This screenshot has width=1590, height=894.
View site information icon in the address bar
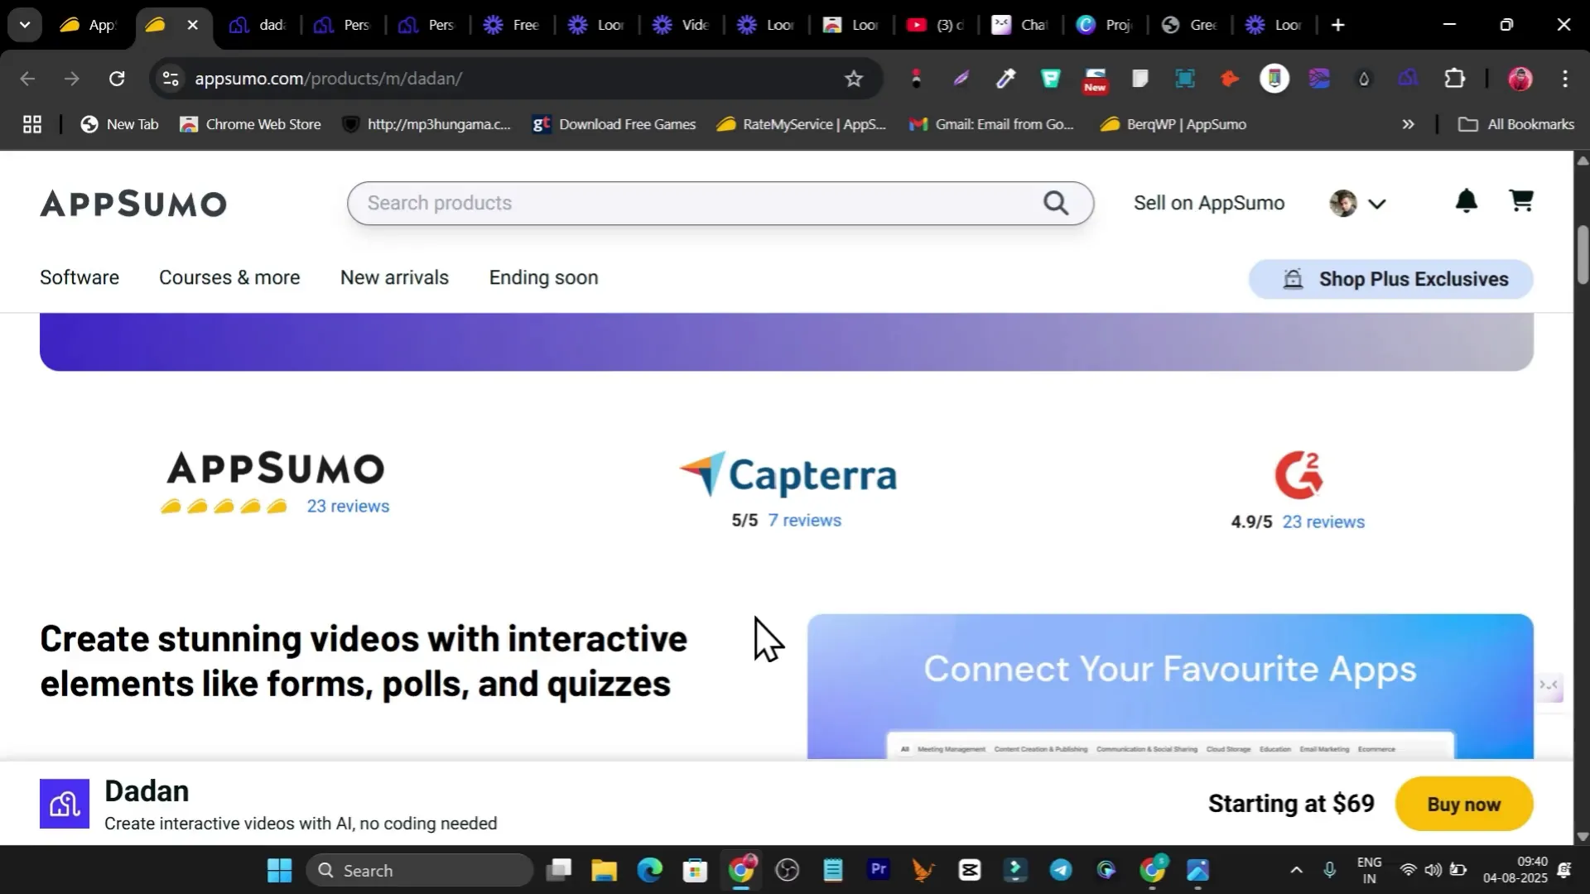[170, 79]
